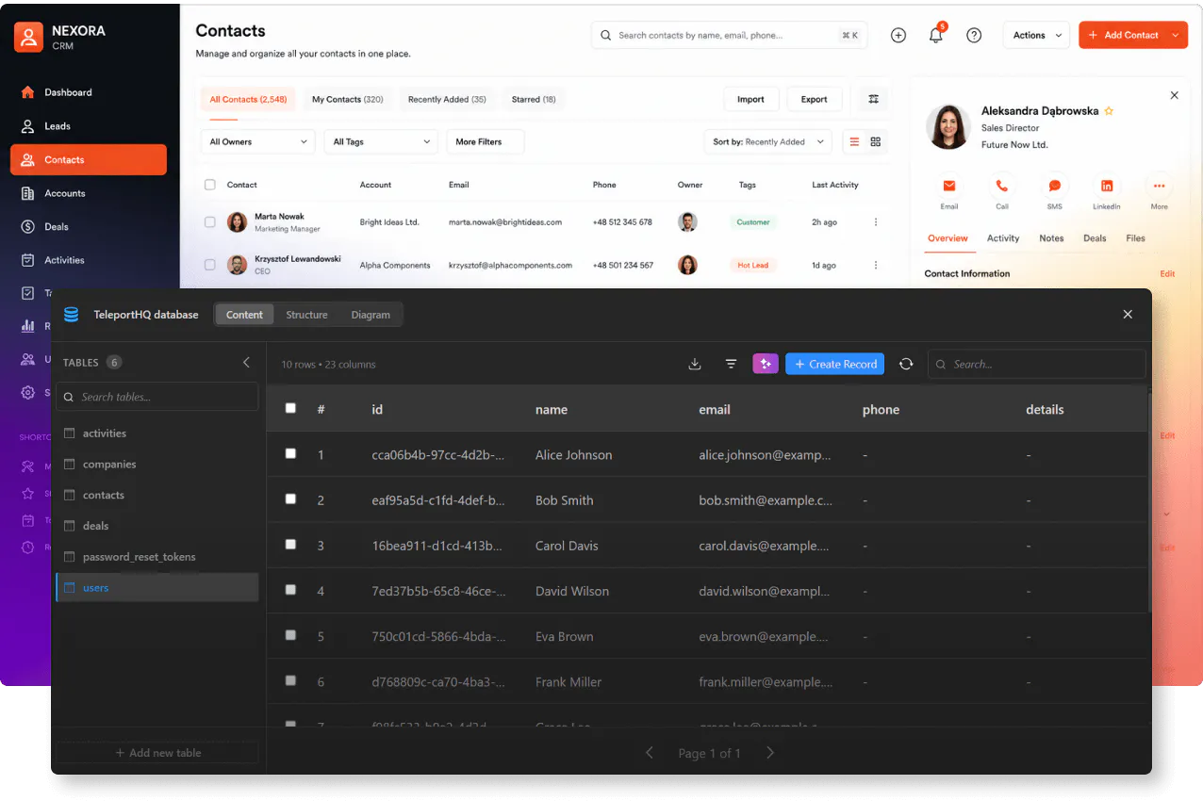Viewport: 1203px width, 801px height.
Task: Click the download icon in database toolbar
Action: [x=695, y=364]
